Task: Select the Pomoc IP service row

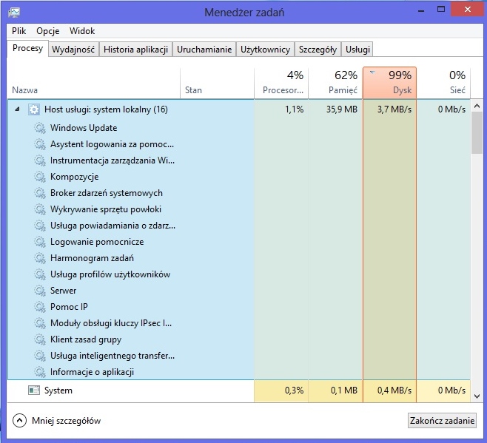Action: [x=238, y=307]
